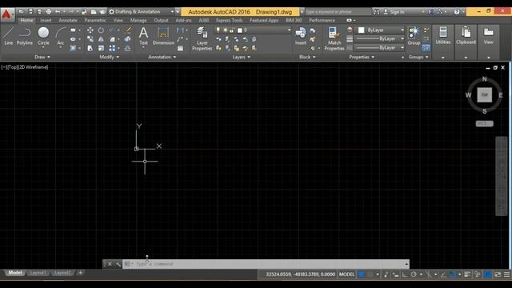Select the Stretch tool
Screen dimensions: 512x288
(x=90, y=48)
